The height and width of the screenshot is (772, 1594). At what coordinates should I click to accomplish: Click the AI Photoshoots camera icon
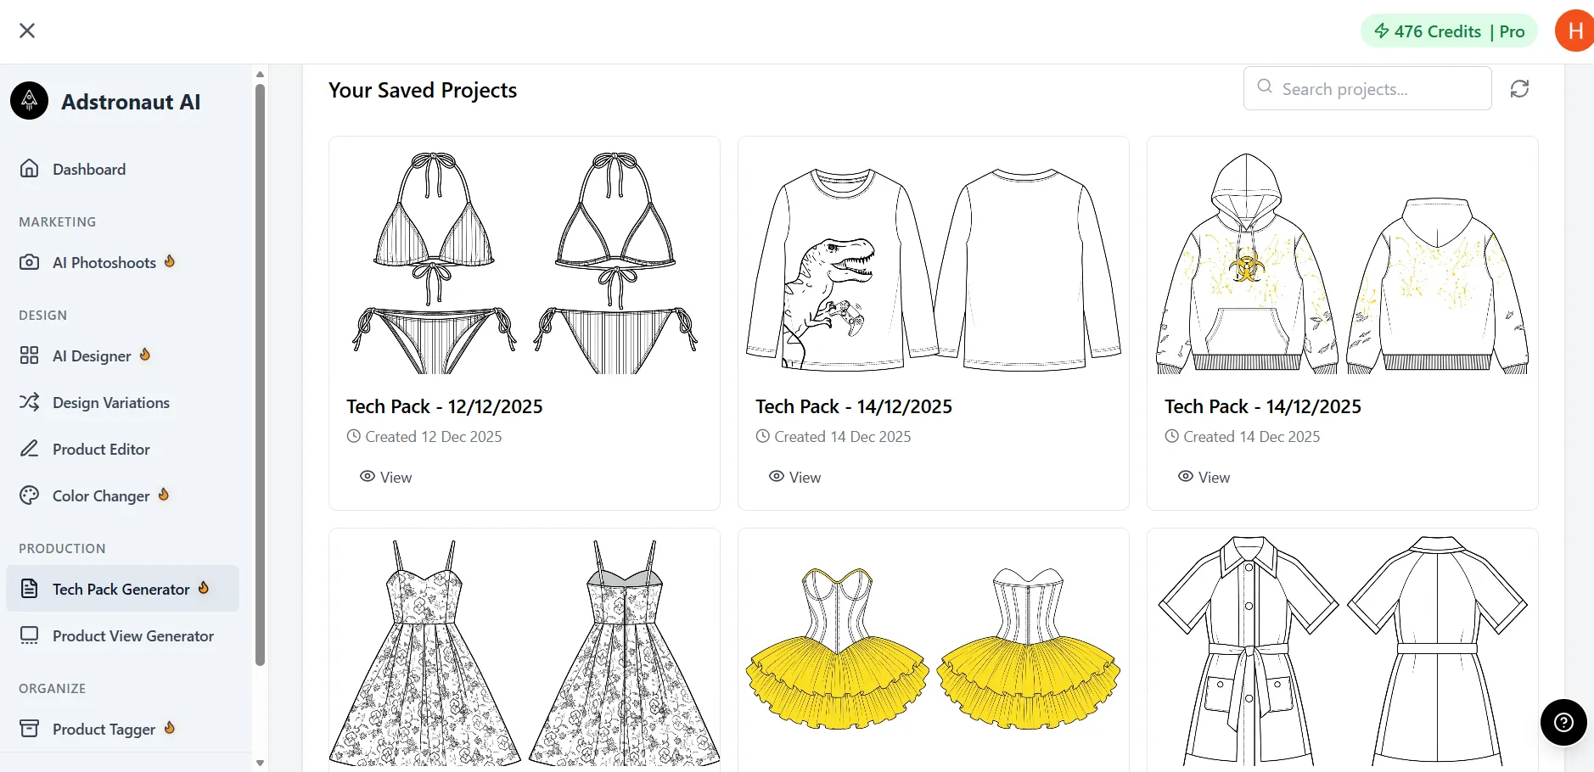point(30,262)
